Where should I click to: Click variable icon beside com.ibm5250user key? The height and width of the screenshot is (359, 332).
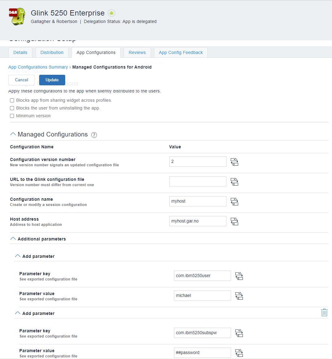point(239,276)
